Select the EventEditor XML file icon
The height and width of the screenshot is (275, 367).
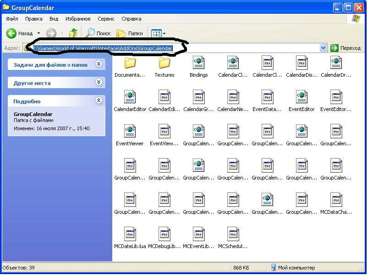[x=301, y=97]
